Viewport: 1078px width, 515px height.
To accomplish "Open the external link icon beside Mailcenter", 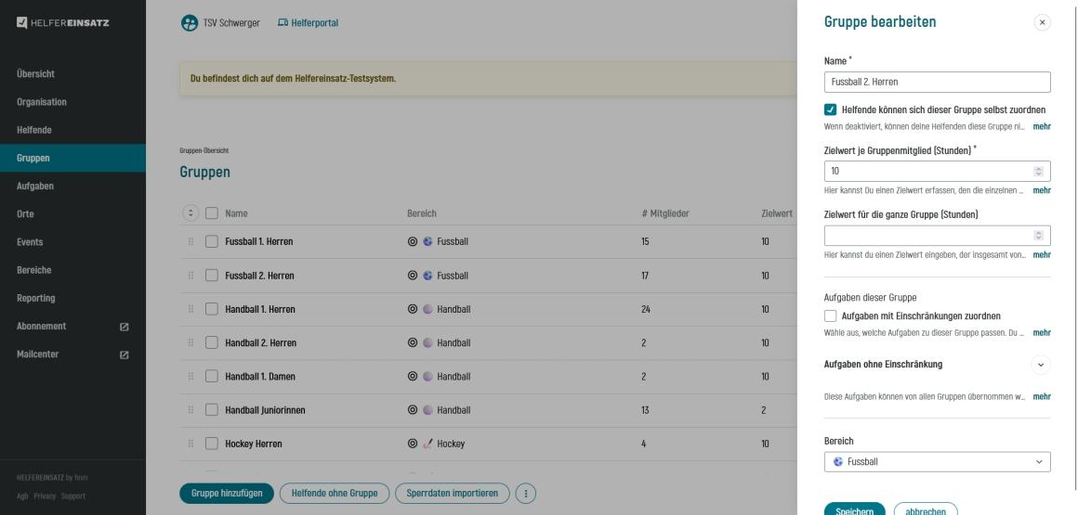I will click(x=124, y=354).
